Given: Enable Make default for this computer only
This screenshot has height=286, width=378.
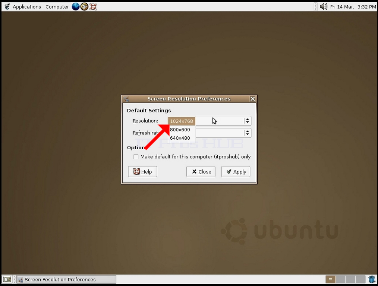Looking at the screenshot, I should pyautogui.click(x=136, y=157).
